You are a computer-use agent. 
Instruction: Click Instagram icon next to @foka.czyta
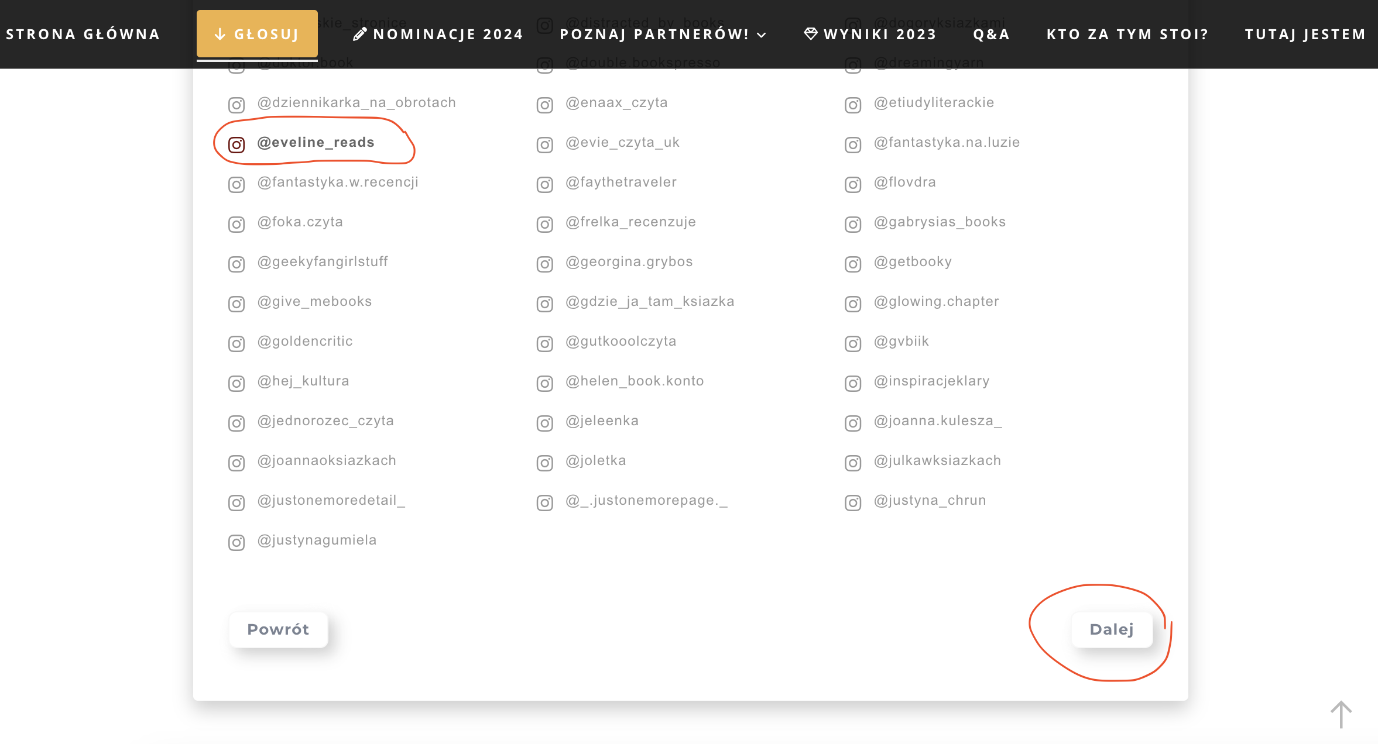click(236, 224)
